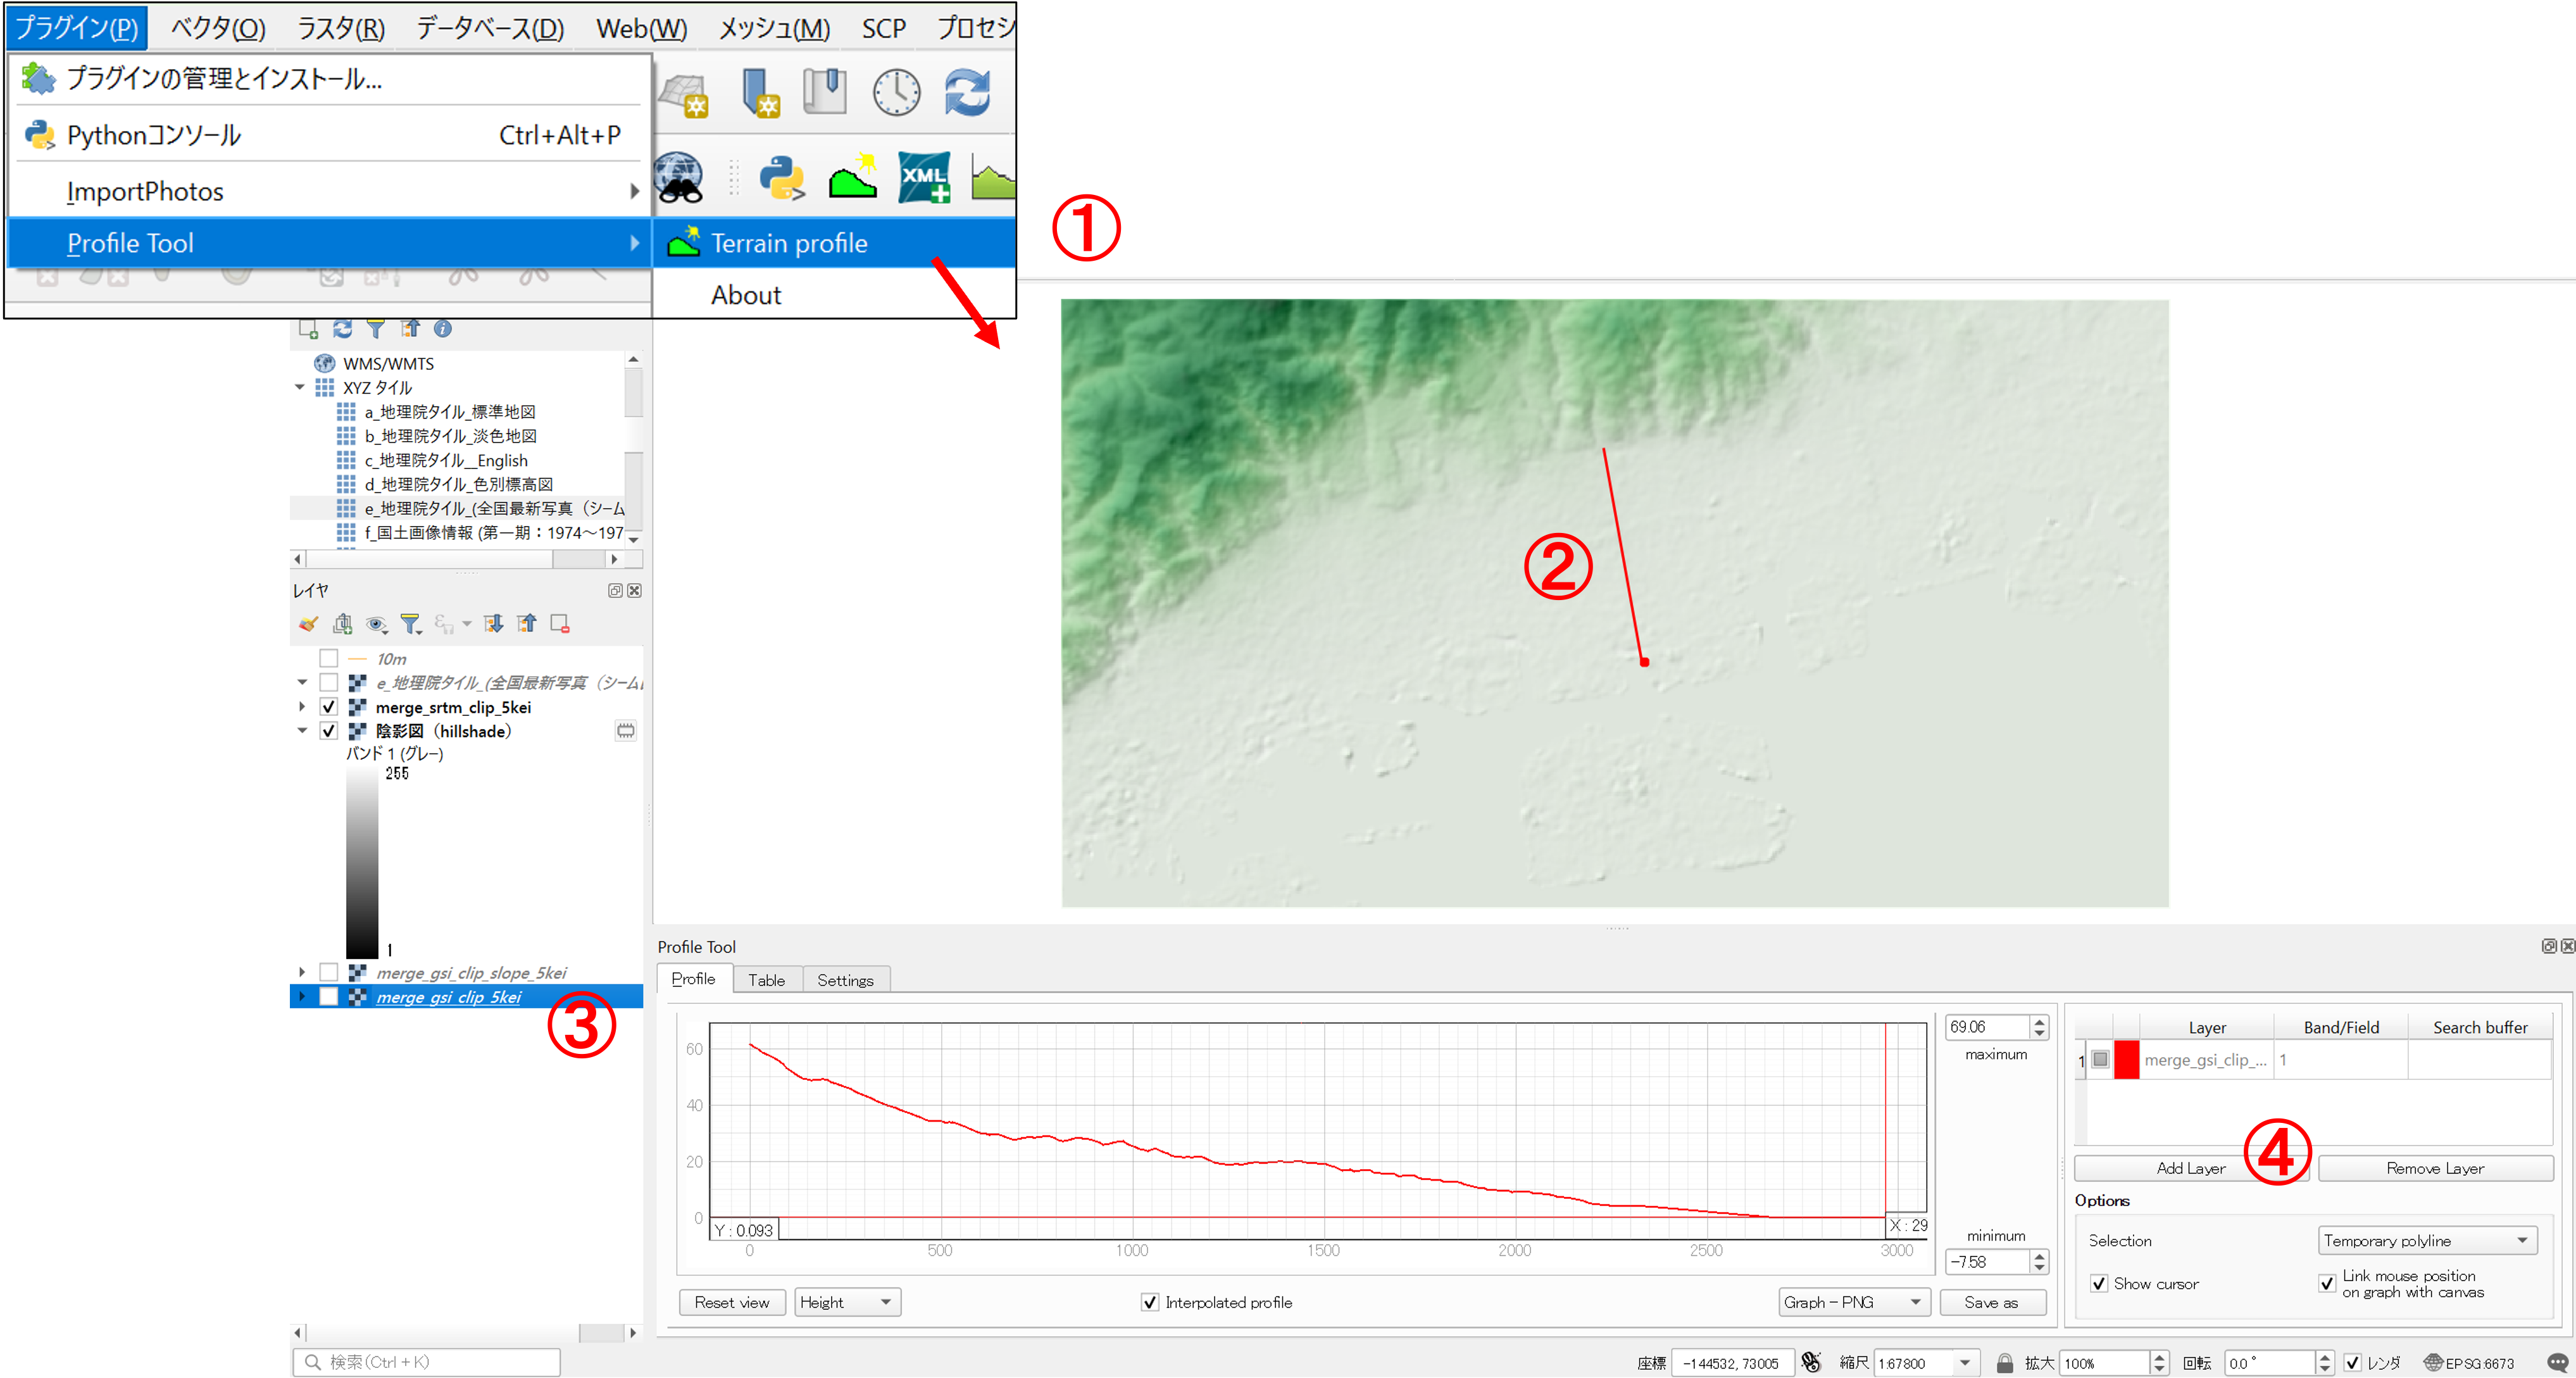Screen dimensions: 2576x1378
Task: Click the clock temporal controller icon
Action: (896, 93)
